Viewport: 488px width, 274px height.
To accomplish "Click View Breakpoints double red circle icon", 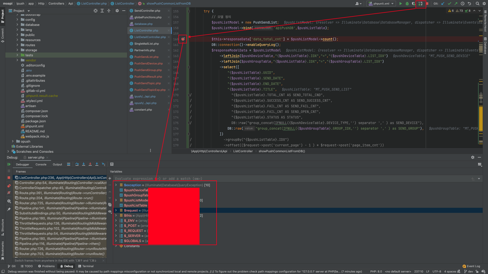I will (9, 186).
